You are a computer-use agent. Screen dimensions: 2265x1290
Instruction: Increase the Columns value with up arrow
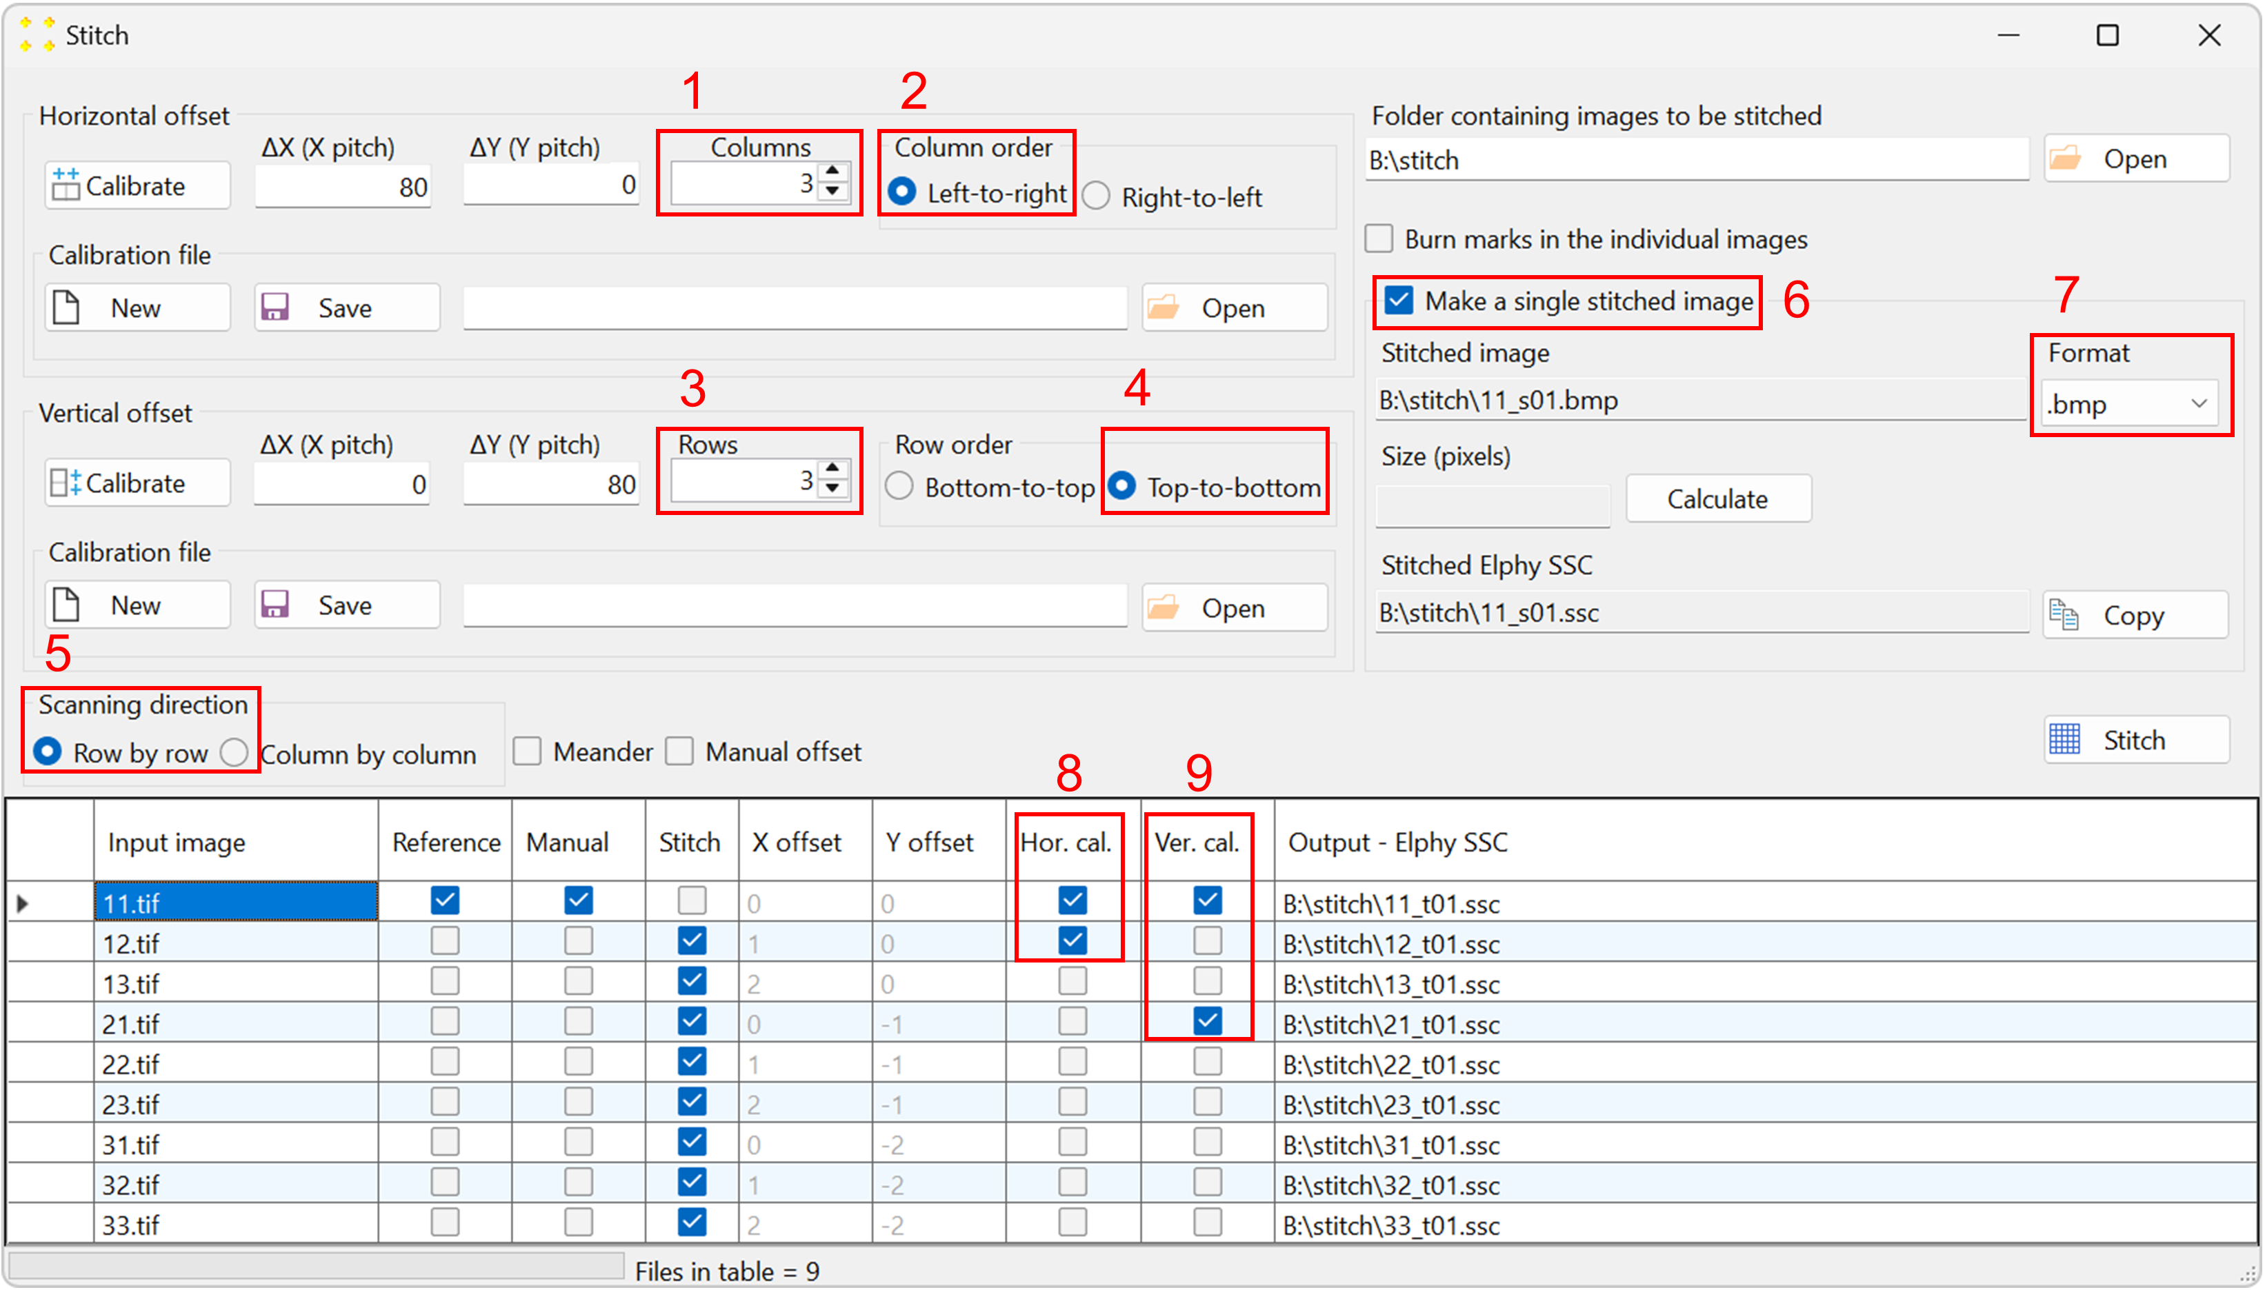click(x=832, y=170)
